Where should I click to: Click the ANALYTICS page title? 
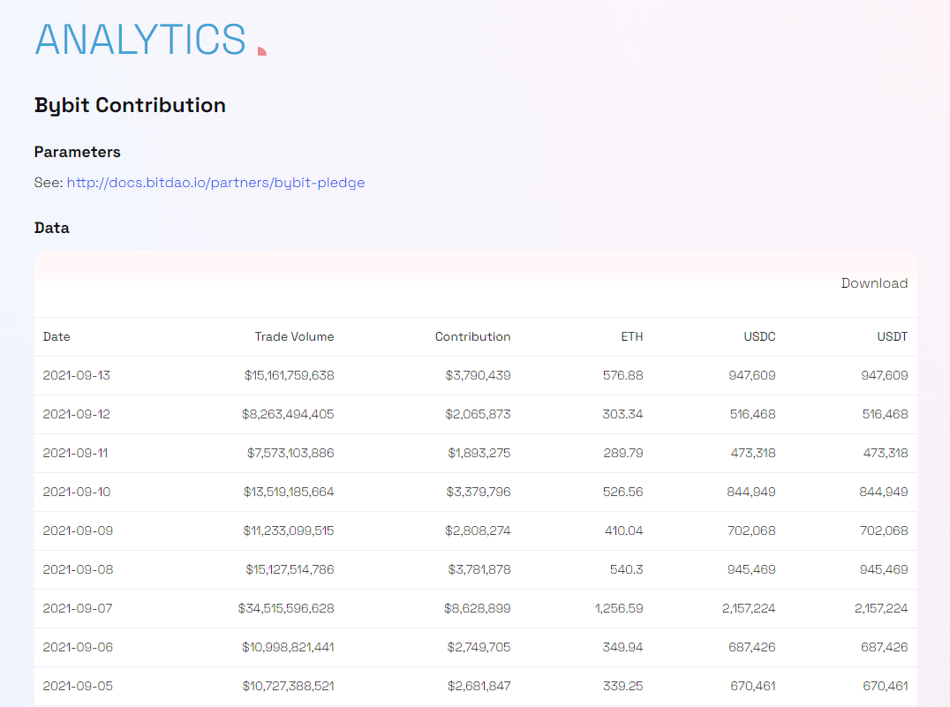tap(140, 40)
